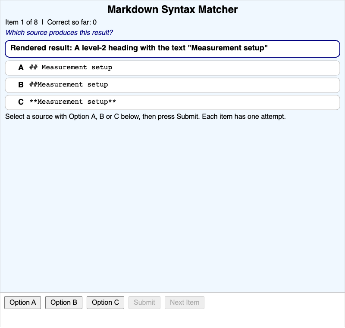The height and width of the screenshot is (328, 345).
Task: Click the 'Markdown Syntax Matcher' title
Action: pyautogui.click(x=172, y=9)
